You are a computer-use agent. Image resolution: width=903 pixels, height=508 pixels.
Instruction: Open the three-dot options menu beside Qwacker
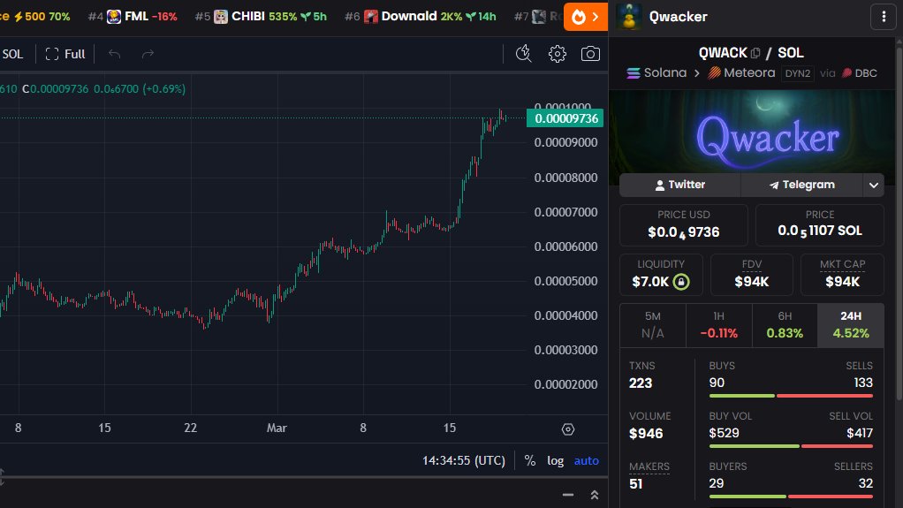tap(884, 17)
